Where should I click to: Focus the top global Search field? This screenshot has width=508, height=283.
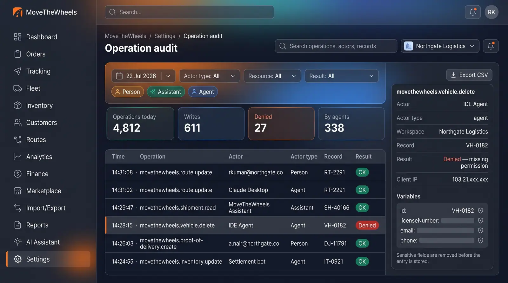point(190,12)
